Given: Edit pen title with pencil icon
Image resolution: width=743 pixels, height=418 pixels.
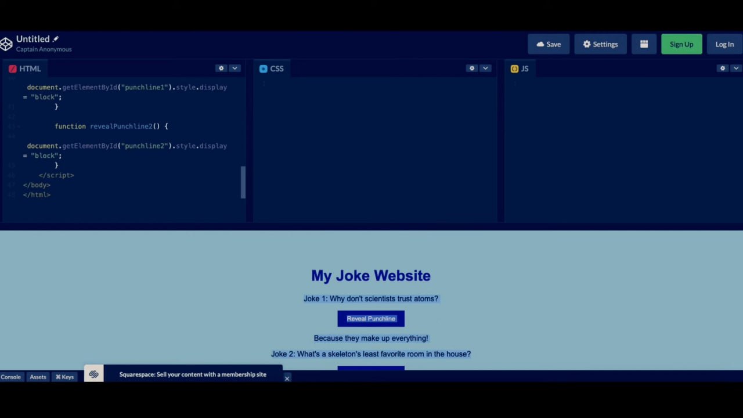Looking at the screenshot, I should 56,39.
